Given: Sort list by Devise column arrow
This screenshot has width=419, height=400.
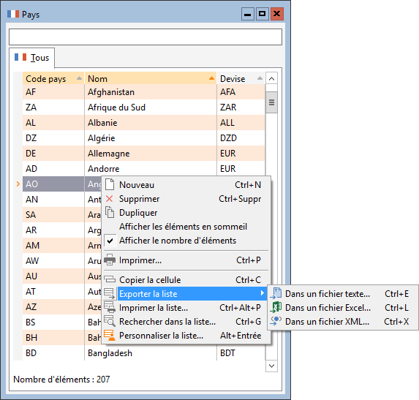Looking at the screenshot, I should 260,78.
